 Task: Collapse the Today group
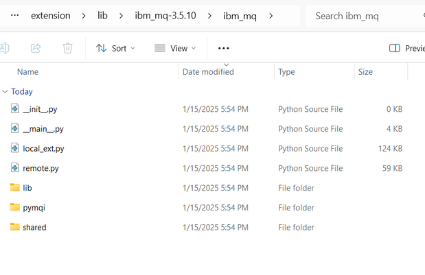coord(5,91)
